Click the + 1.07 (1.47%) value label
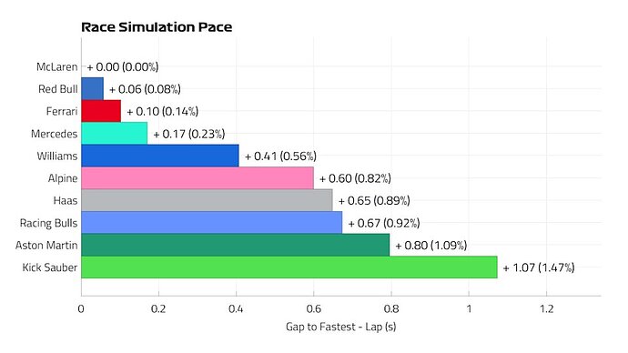The height and width of the screenshot is (353, 628). (539, 267)
